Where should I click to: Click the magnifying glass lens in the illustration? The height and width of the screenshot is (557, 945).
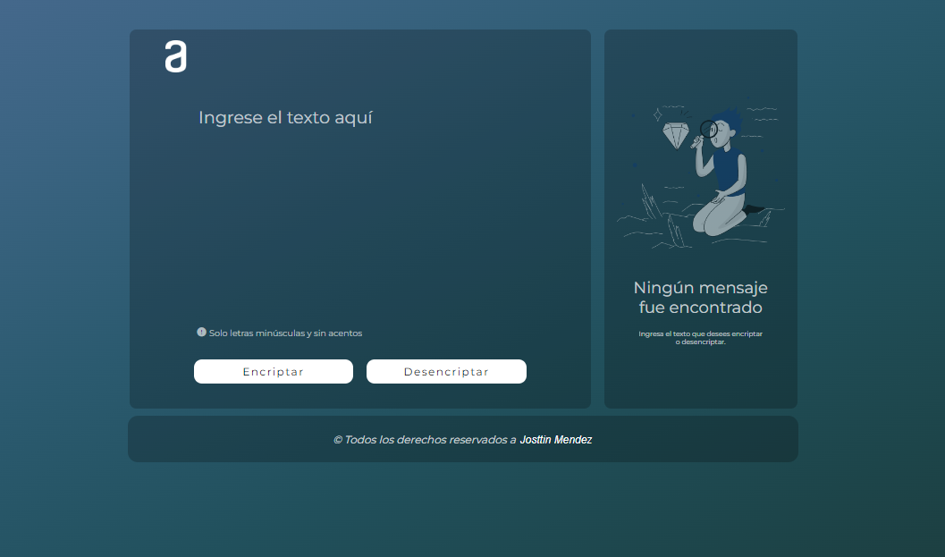coord(708,129)
